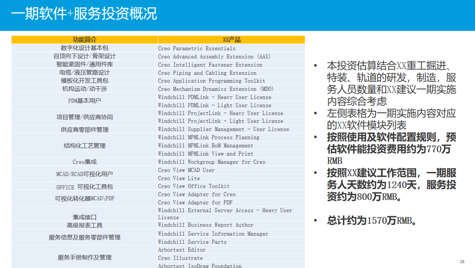
Task: Click bullet starting 本投资估算结合XX重工
Action: 391,84
